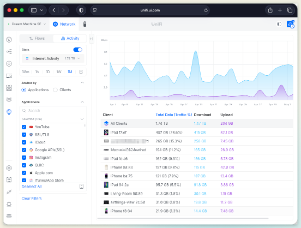Collapse the Anchor by section

click(x=82, y=82)
